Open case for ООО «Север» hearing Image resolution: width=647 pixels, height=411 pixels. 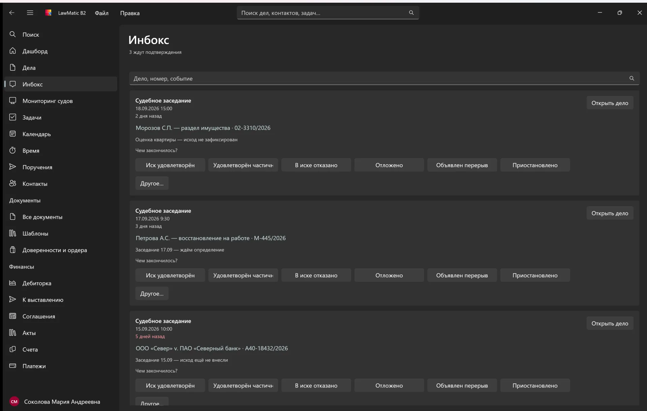610,323
